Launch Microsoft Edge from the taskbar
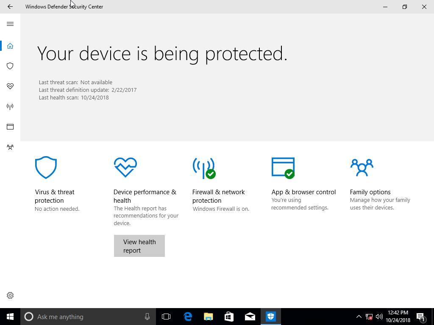Image resolution: width=434 pixels, height=325 pixels. click(x=188, y=317)
